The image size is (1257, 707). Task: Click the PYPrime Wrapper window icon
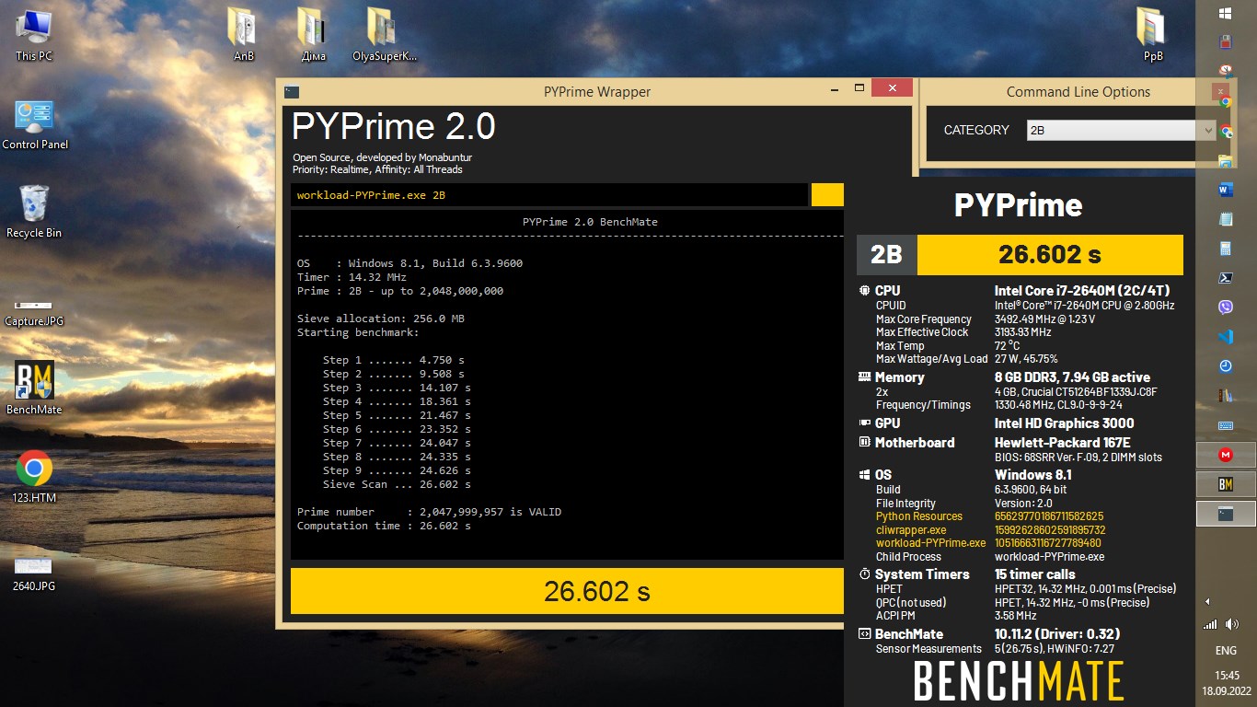[291, 91]
